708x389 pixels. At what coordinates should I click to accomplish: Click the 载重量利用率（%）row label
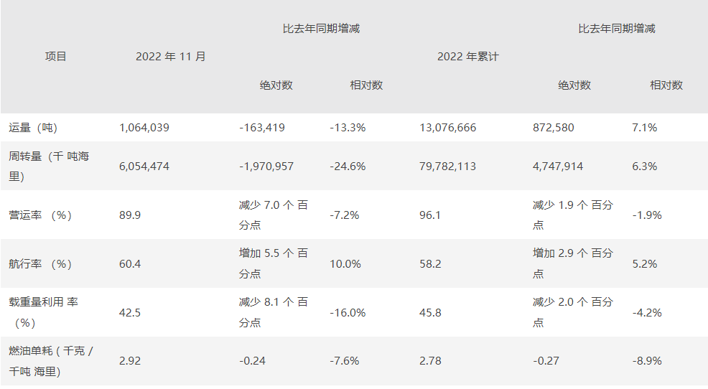pos(44,312)
